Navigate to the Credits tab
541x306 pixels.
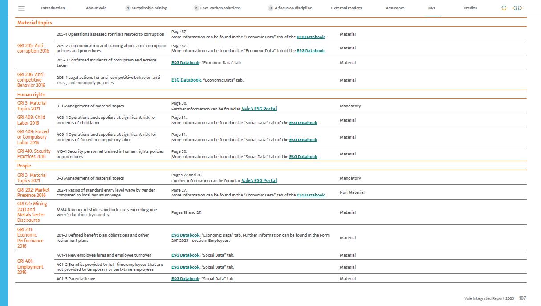(470, 8)
